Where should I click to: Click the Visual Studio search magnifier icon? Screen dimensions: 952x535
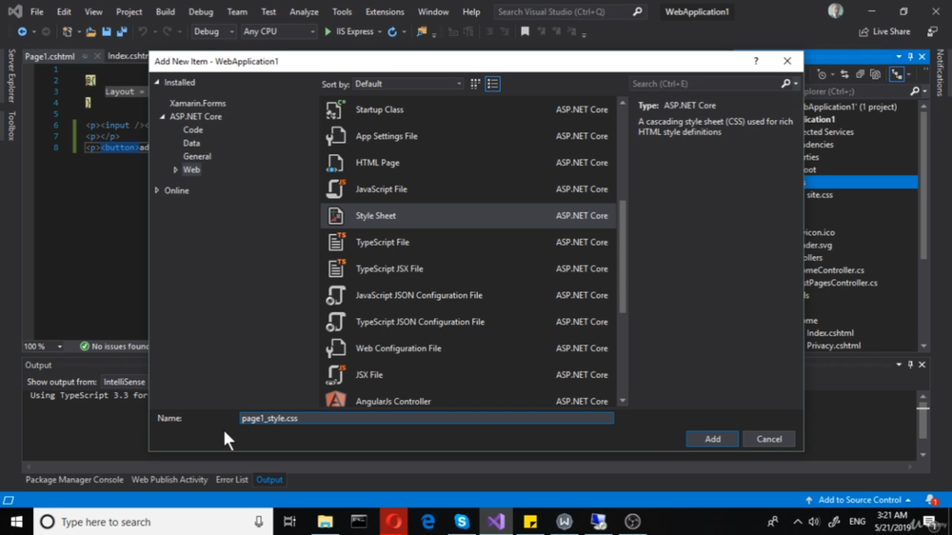pyautogui.click(x=637, y=11)
